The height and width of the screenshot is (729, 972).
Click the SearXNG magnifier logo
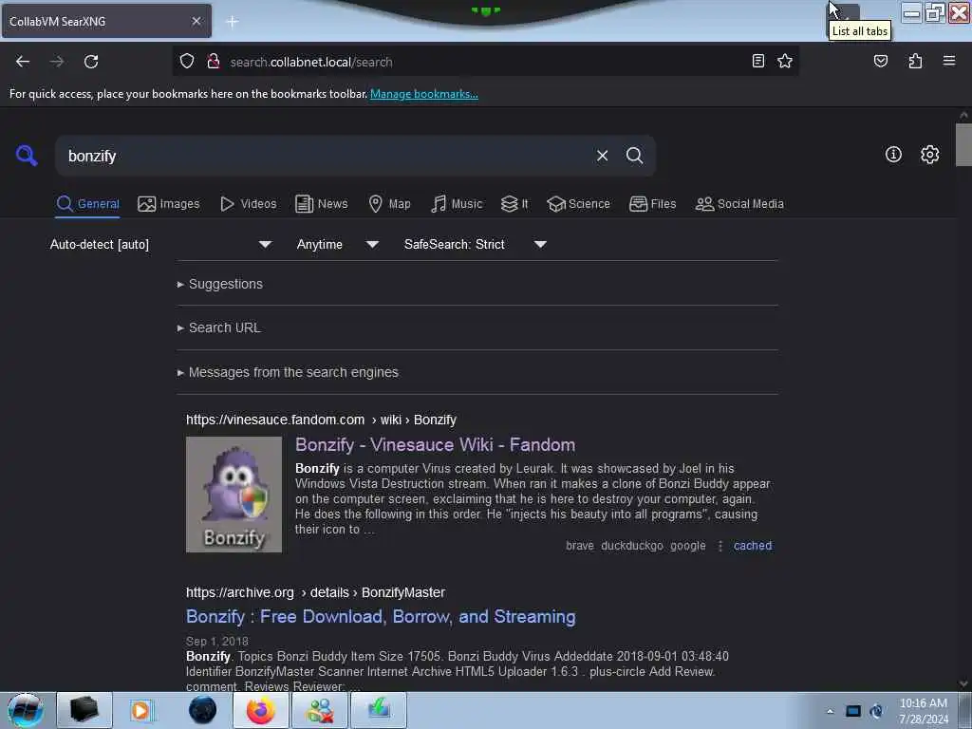click(x=27, y=156)
